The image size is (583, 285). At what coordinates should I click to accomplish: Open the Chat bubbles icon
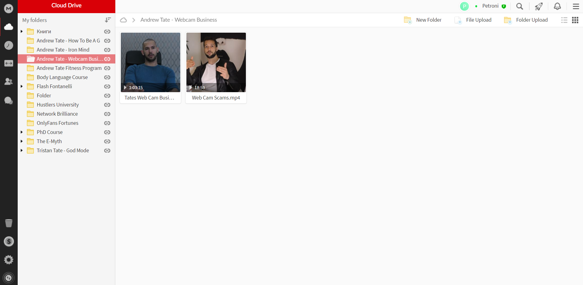point(9,100)
